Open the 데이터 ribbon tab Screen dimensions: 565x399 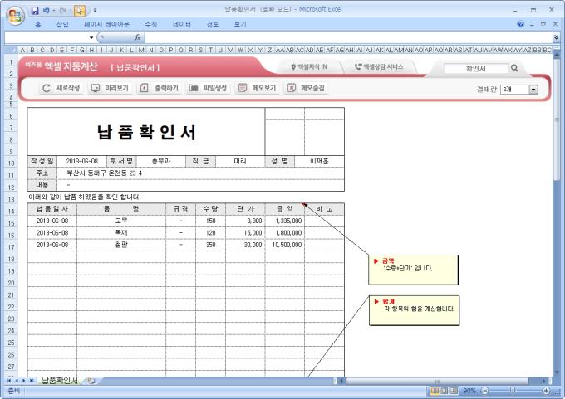[x=182, y=24]
